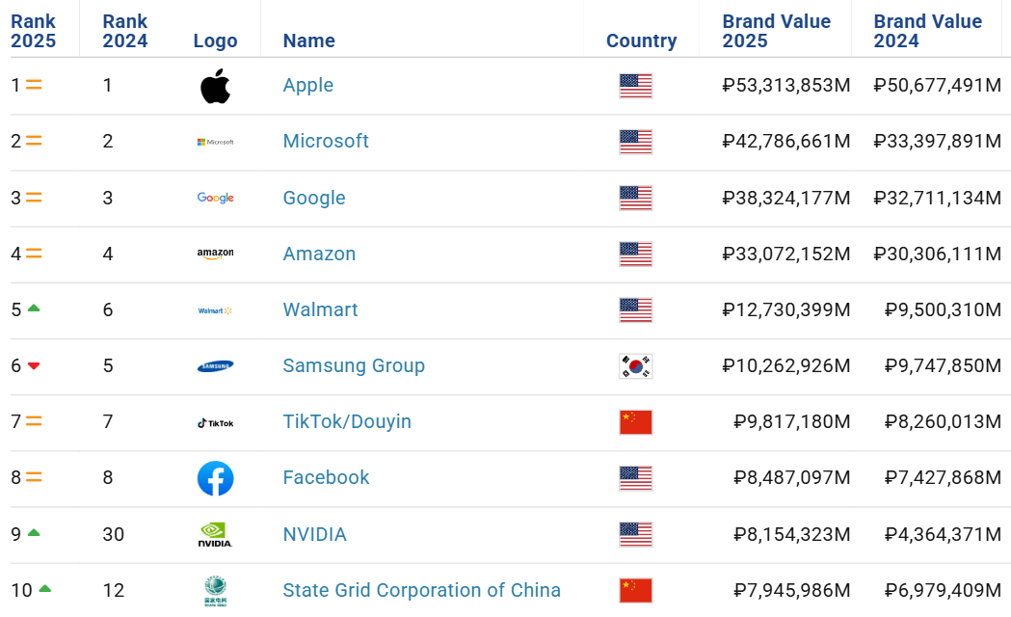Sort by Country column header
This screenshot has width=1011, height=617.
[x=642, y=40]
